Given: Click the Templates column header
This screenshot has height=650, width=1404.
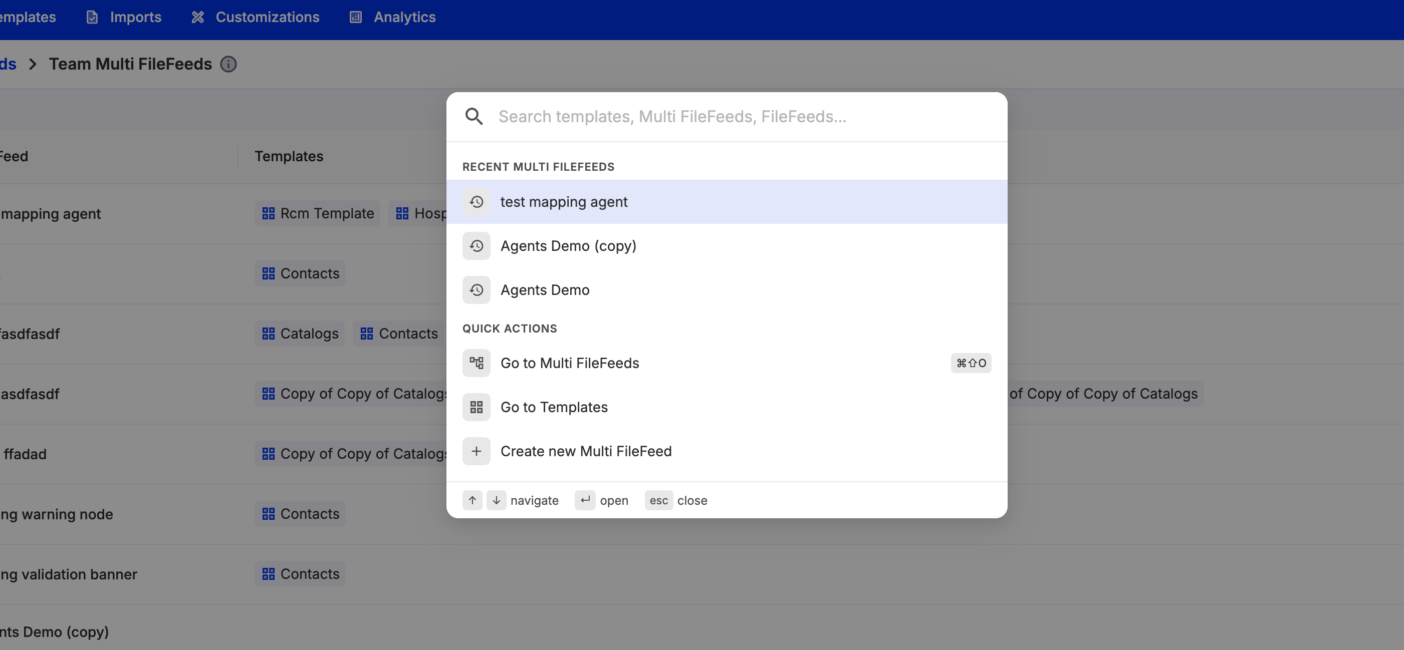Looking at the screenshot, I should click(289, 156).
